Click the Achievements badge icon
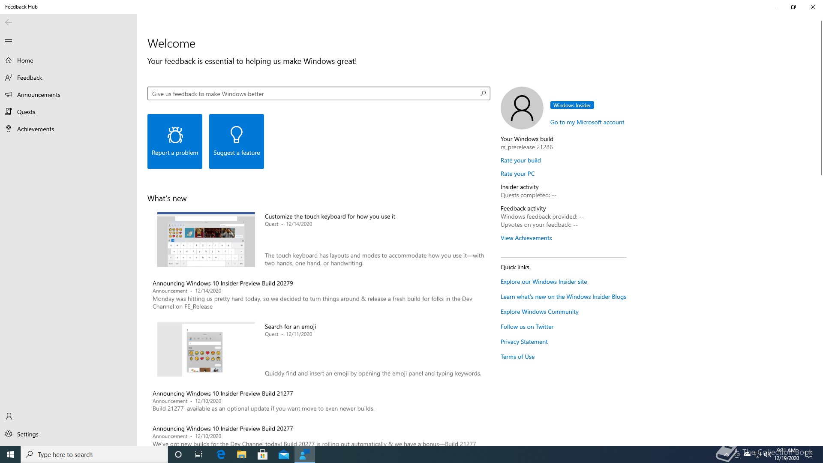Viewport: 823px width, 463px height. [9, 129]
